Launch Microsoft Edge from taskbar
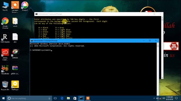This screenshot has height=101, width=181. 62,98
